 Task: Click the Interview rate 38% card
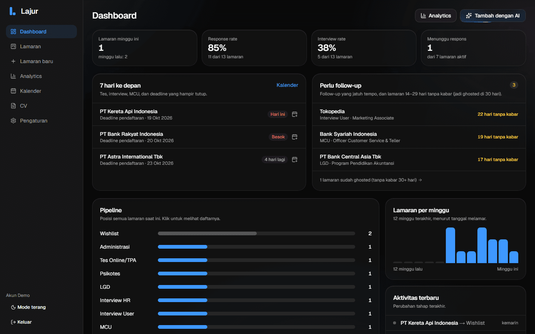(364, 48)
